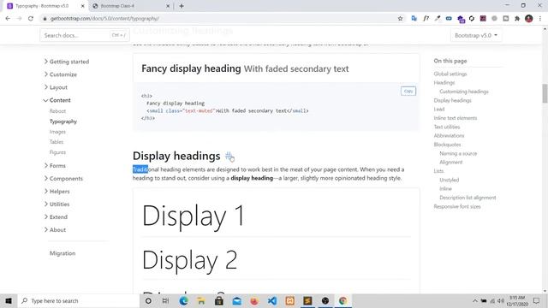Open the Google Translate extension icon
The image size is (548, 308).
tap(414, 19)
